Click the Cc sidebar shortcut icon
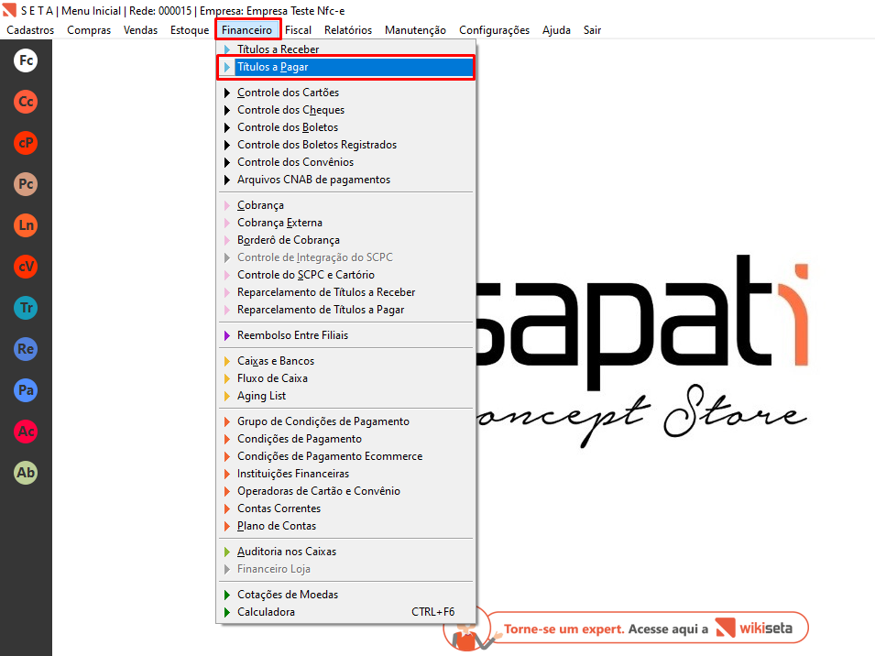 26,102
